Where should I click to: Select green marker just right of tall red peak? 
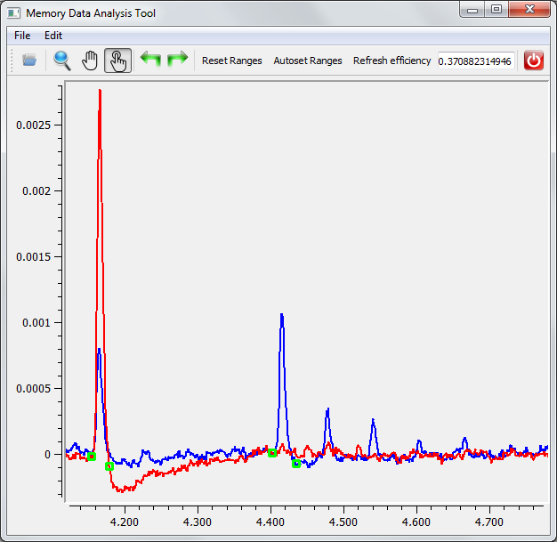pyautogui.click(x=109, y=466)
